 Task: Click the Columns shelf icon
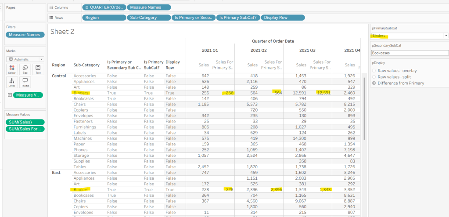(x=51, y=7)
